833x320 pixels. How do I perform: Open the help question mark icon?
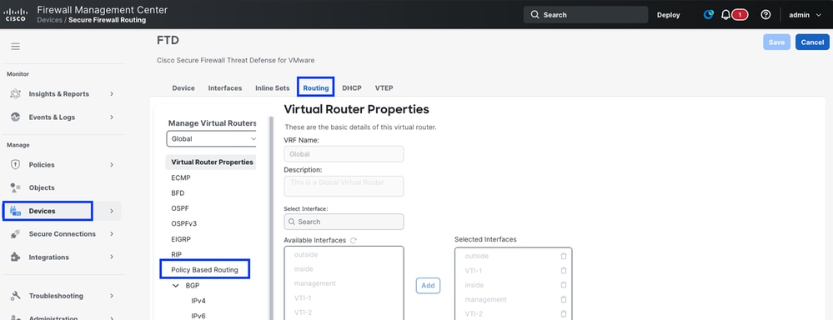(x=765, y=15)
